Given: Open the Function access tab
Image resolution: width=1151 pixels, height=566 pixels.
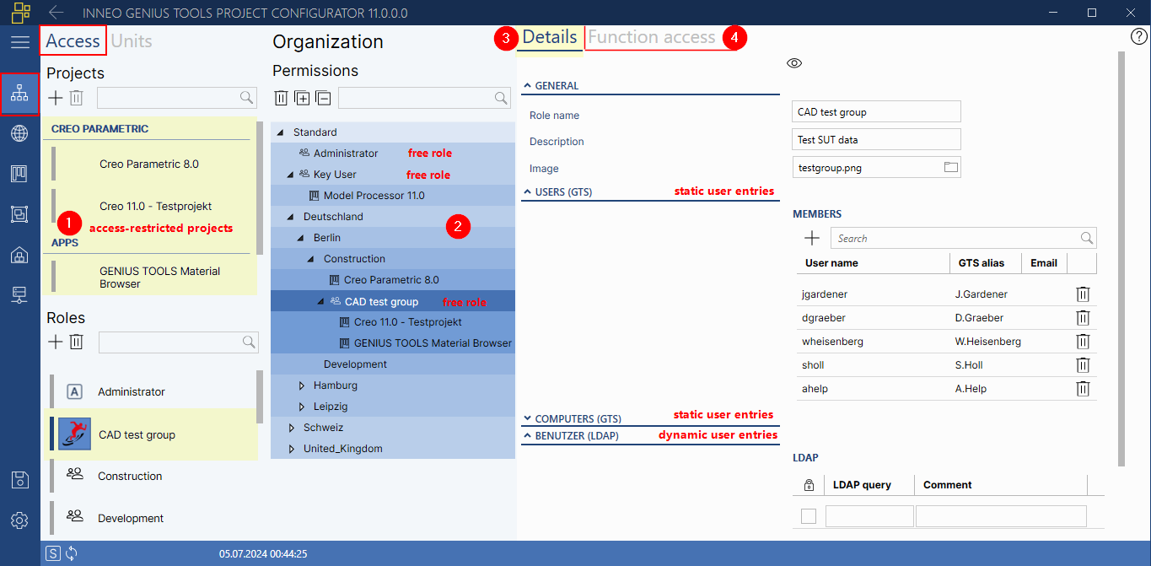Looking at the screenshot, I should tap(652, 37).
